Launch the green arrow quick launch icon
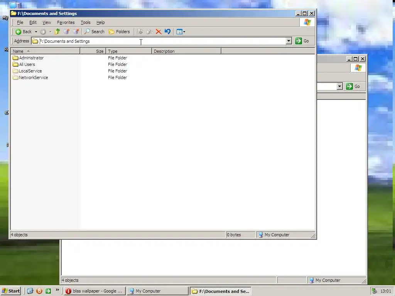 coord(48,291)
